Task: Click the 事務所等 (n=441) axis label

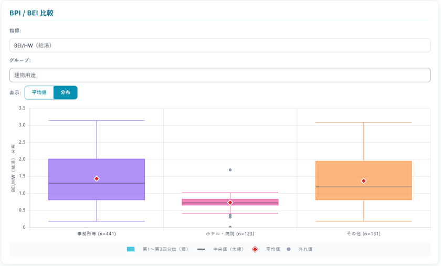Action: (x=97, y=233)
